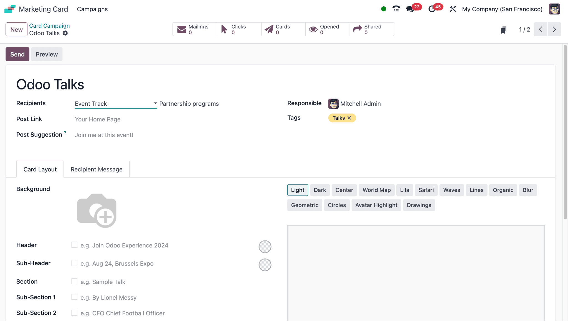Click the Section text input field

pyautogui.click(x=176, y=282)
